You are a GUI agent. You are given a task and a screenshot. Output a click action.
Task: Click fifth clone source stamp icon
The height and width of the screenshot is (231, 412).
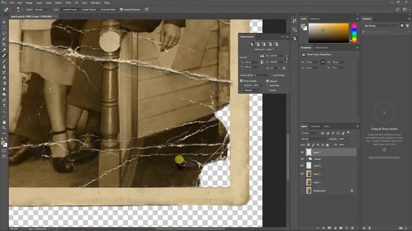[x=276, y=44]
